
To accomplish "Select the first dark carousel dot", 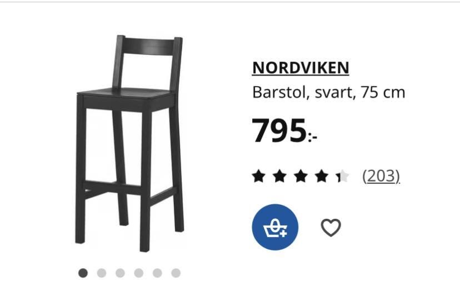I will pyautogui.click(x=83, y=273).
